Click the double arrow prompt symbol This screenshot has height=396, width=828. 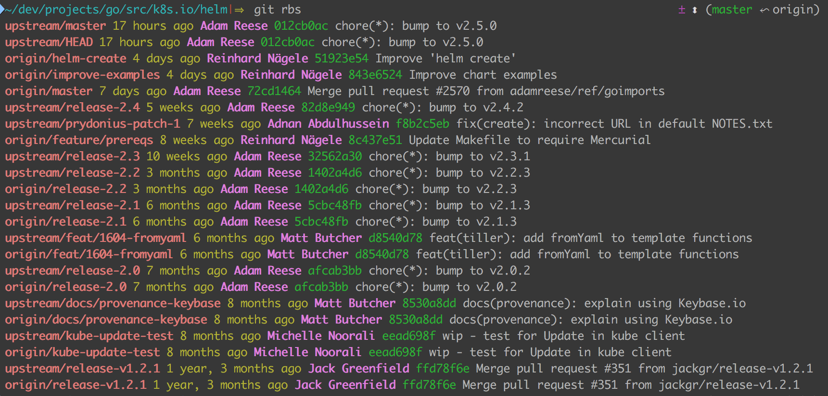[x=239, y=10]
